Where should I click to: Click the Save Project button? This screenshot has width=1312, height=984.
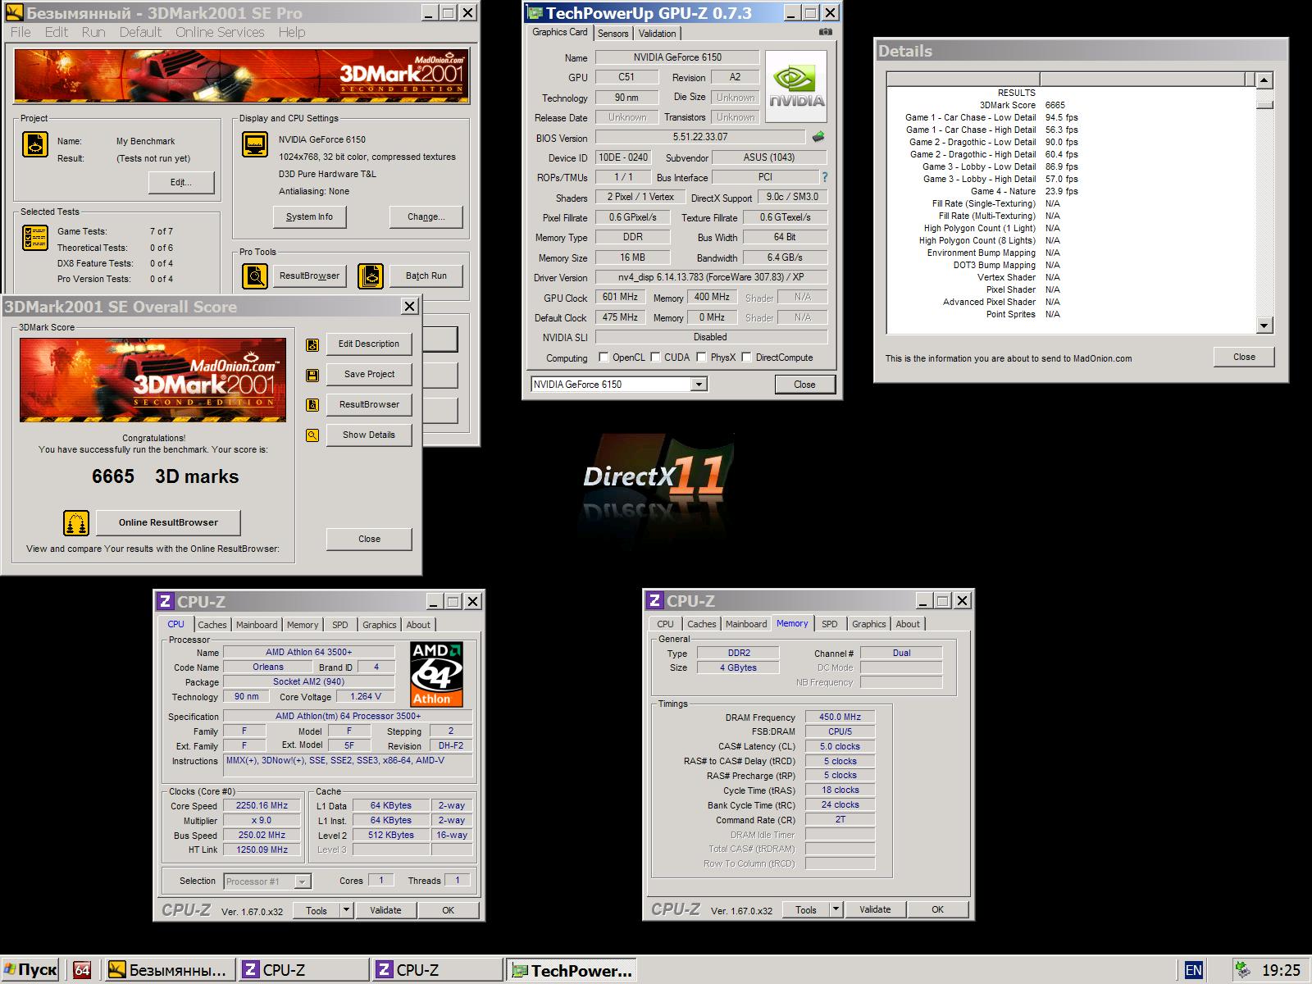coord(369,374)
